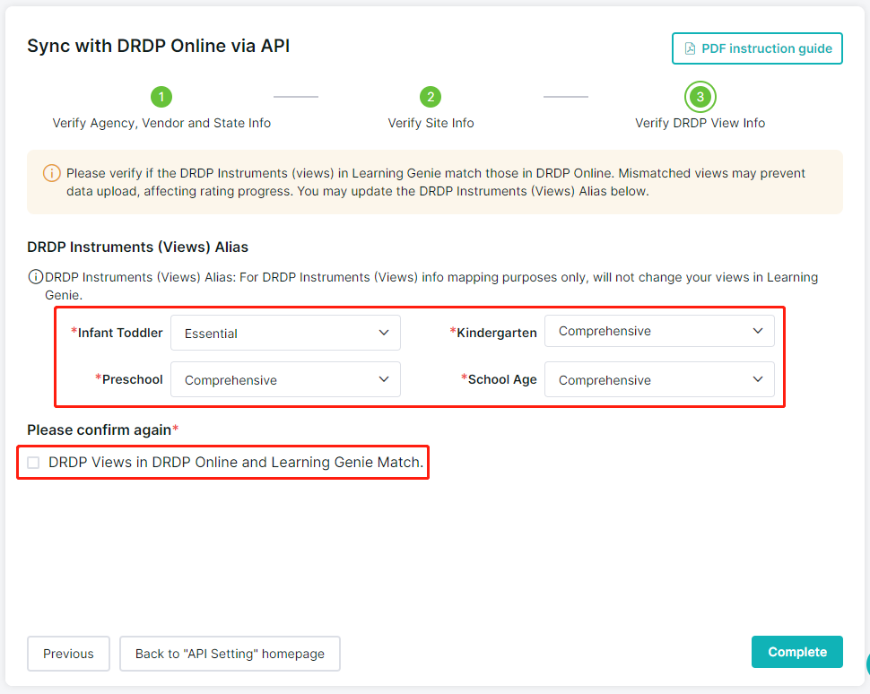Viewport: 870px width, 694px height.
Task: Click step 2 circle in wizard
Action: [431, 97]
